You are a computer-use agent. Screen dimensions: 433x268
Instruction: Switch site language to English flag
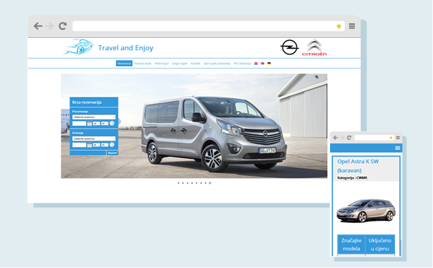pyautogui.click(x=262, y=63)
